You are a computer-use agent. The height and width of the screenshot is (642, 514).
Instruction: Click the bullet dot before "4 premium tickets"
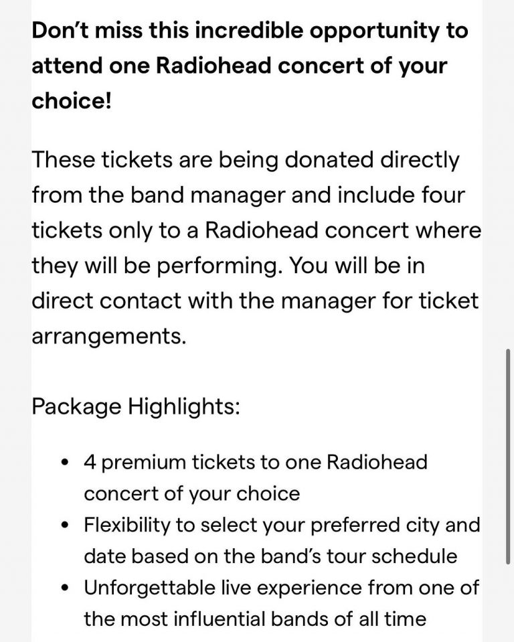tap(64, 463)
